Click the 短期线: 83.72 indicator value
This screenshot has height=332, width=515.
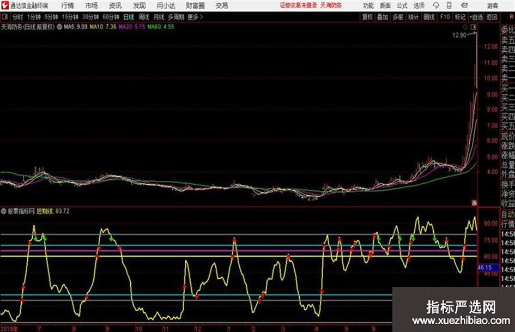pos(53,212)
